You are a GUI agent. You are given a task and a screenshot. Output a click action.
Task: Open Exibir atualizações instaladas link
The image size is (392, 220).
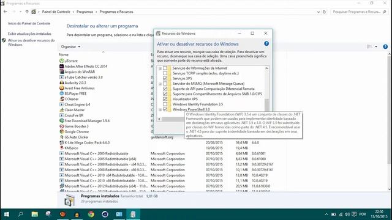[x=29, y=34]
